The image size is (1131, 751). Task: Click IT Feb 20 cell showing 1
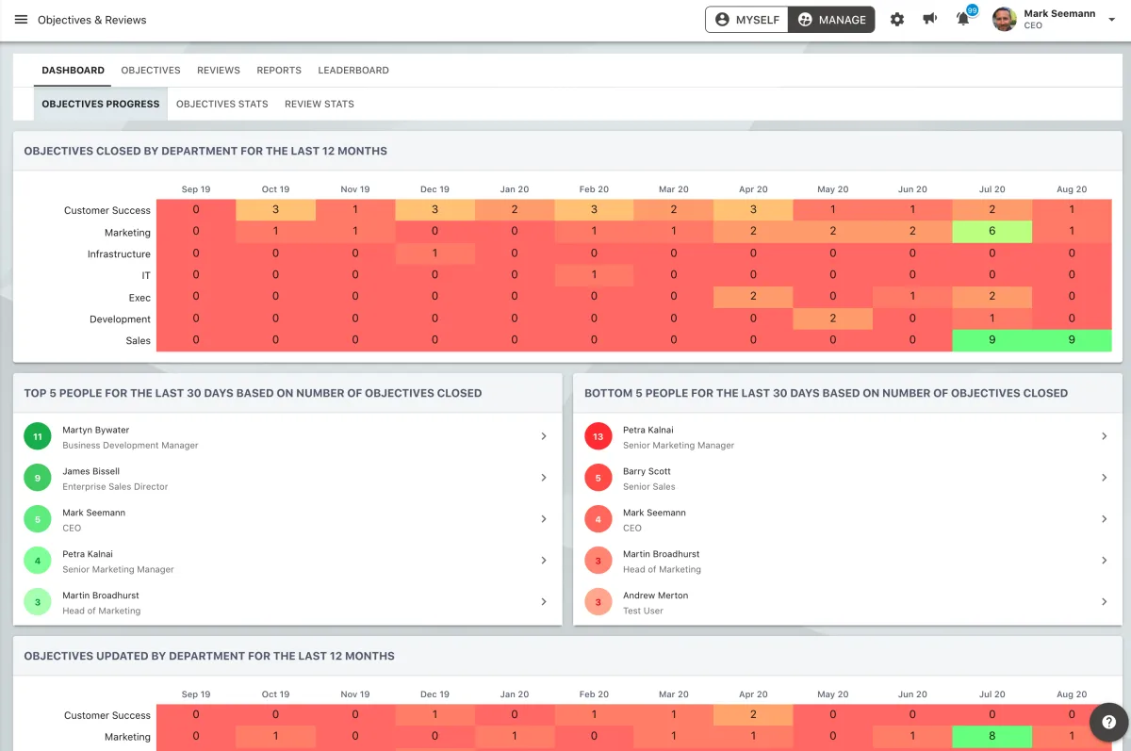click(x=594, y=275)
